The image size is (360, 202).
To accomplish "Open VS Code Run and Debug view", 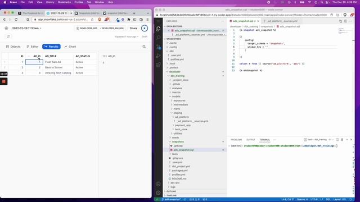I will point(158,56).
